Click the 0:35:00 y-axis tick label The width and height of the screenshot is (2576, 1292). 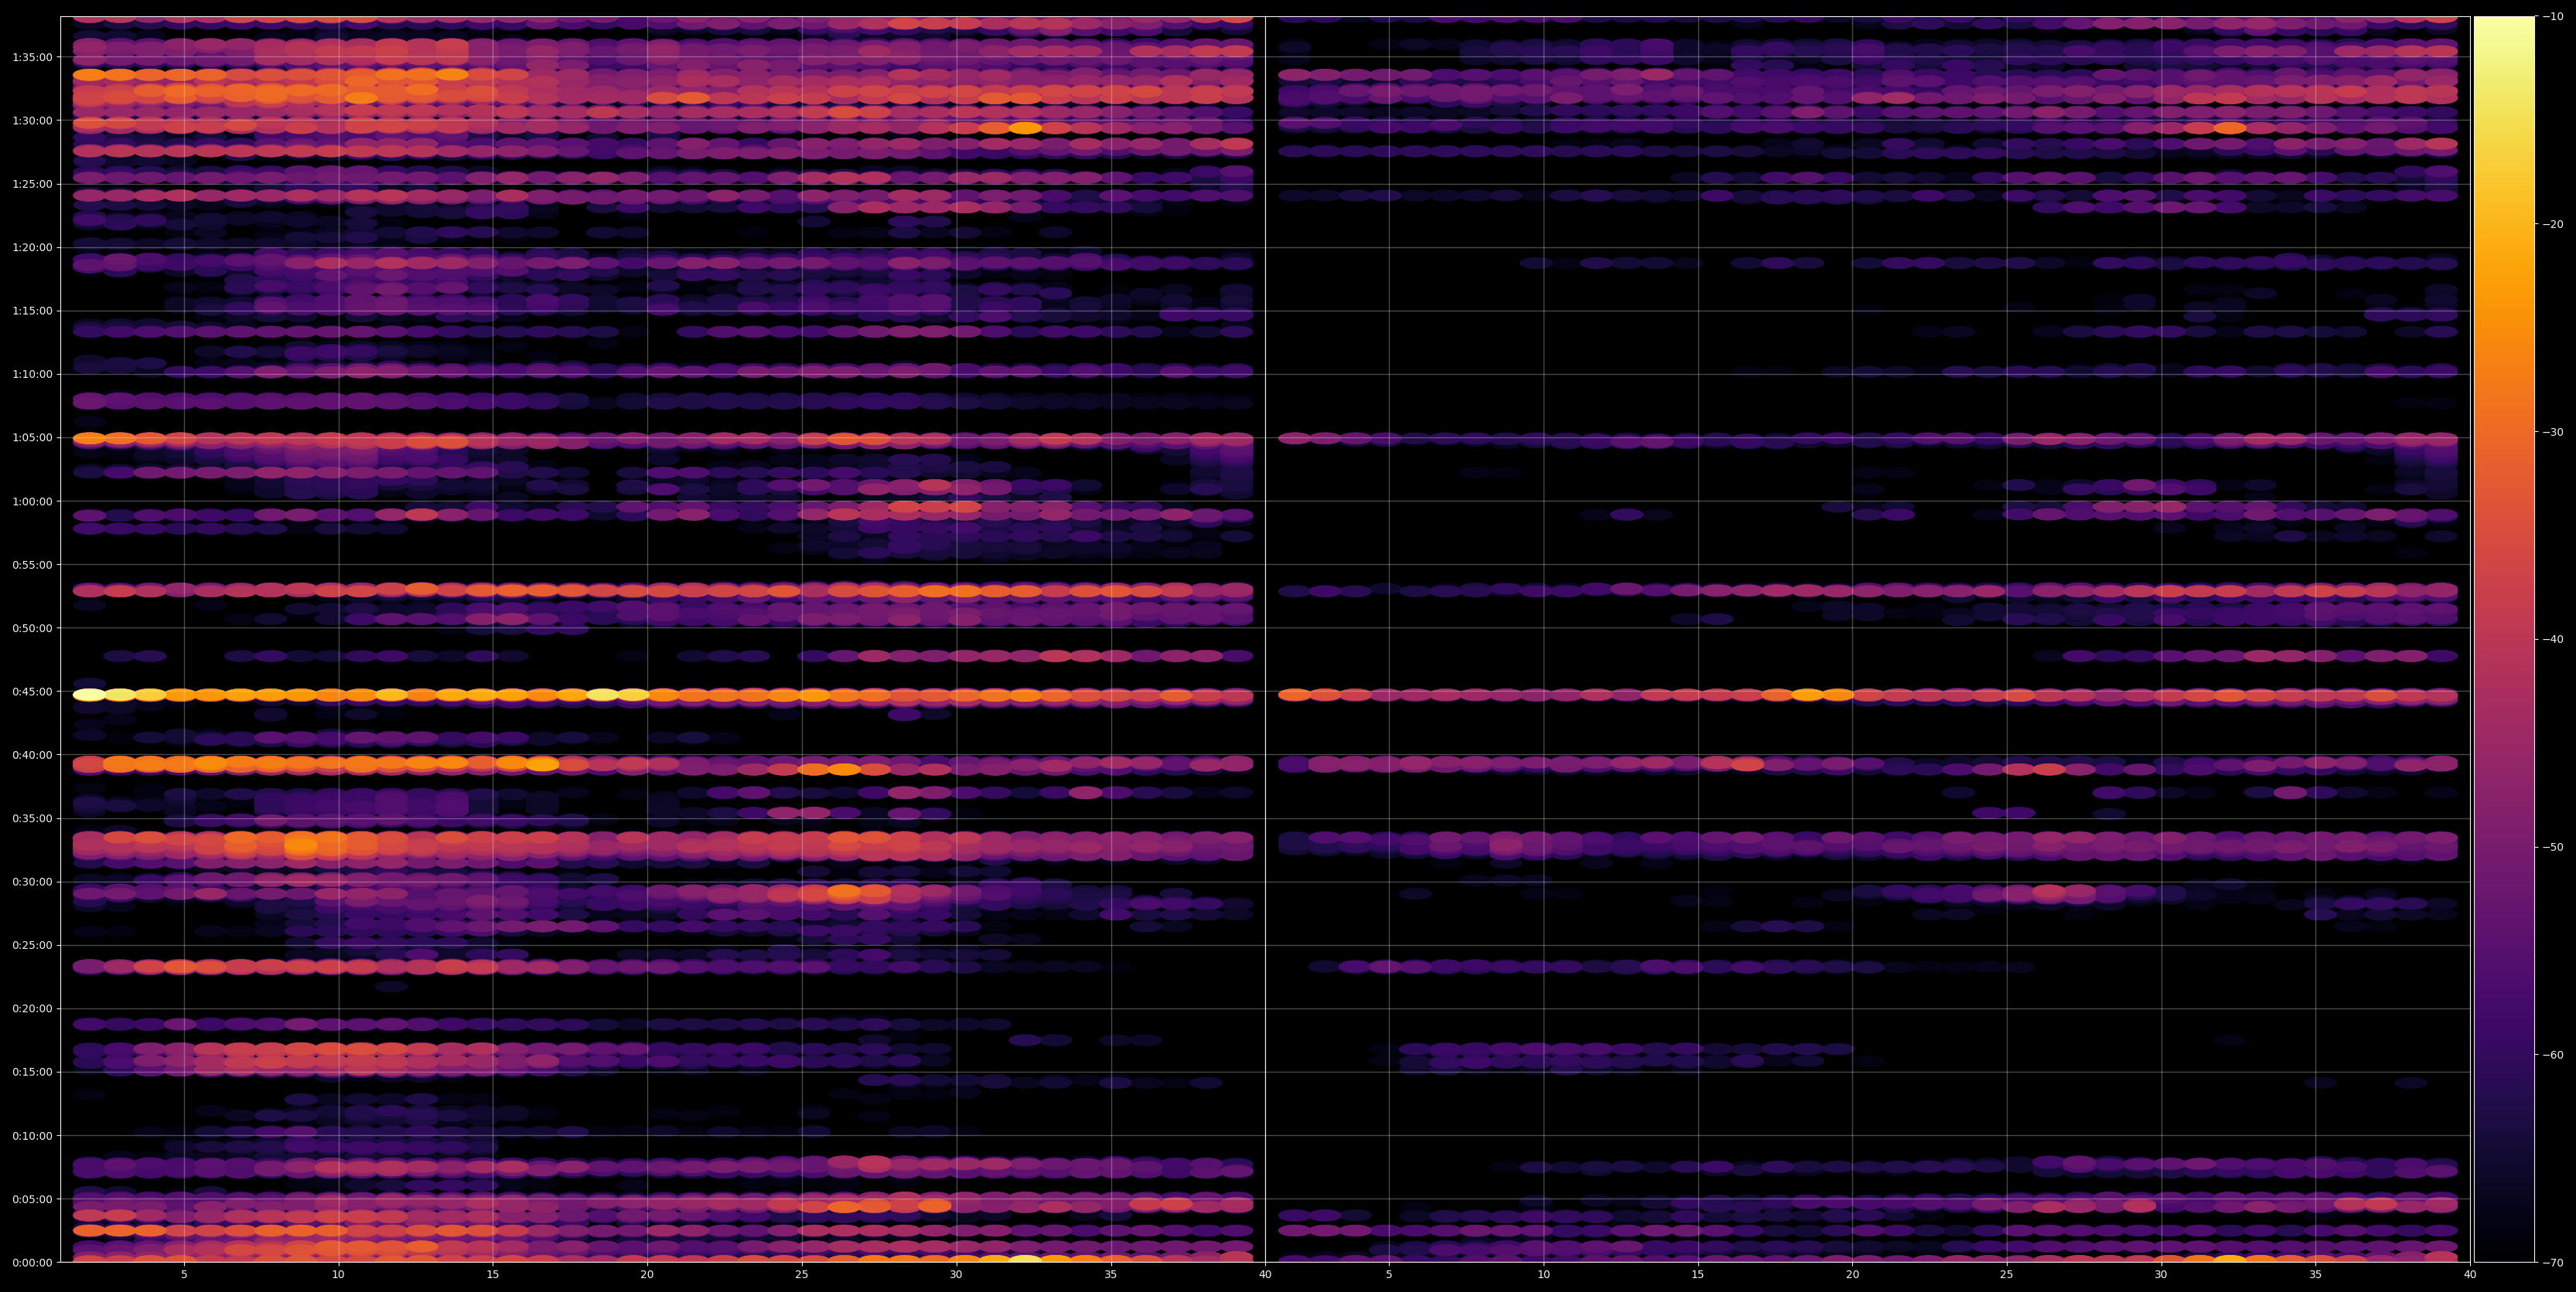pyautogui.click(x=32, y=818)
